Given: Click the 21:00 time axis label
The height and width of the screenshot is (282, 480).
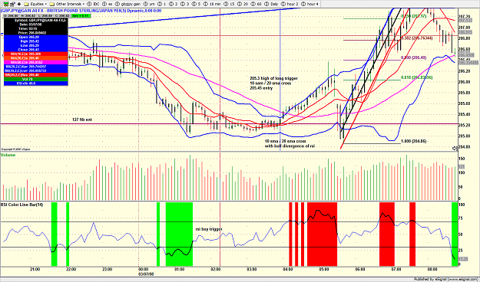Looking at the screenshot, I should pos(35,269).
